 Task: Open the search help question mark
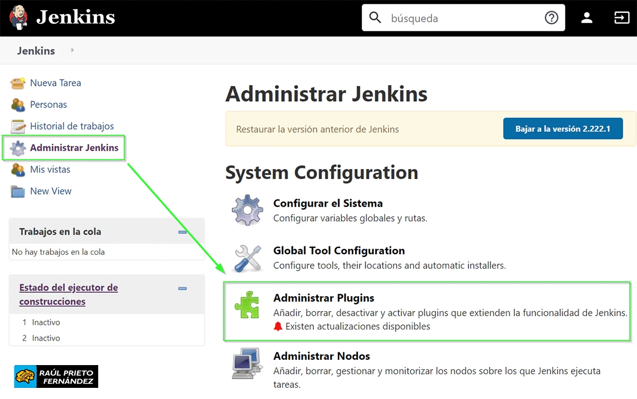552,17
